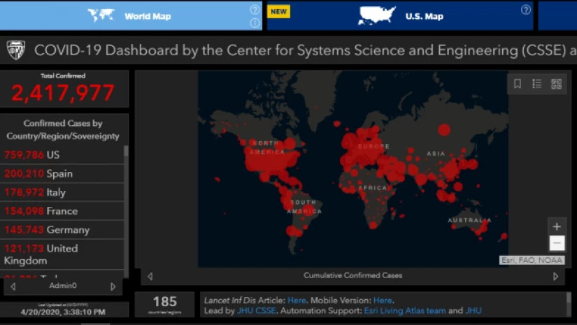
Task: Click the yellow NEW badge
Action: click(x=278, y=11)
